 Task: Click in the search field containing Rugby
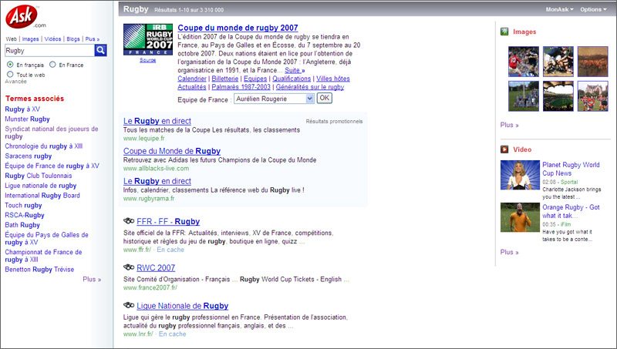point(49,50)
